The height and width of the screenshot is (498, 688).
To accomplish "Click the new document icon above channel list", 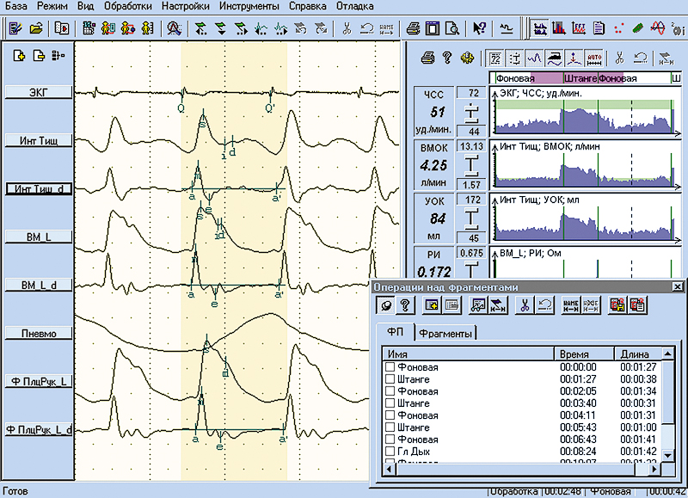I will 19,56.
